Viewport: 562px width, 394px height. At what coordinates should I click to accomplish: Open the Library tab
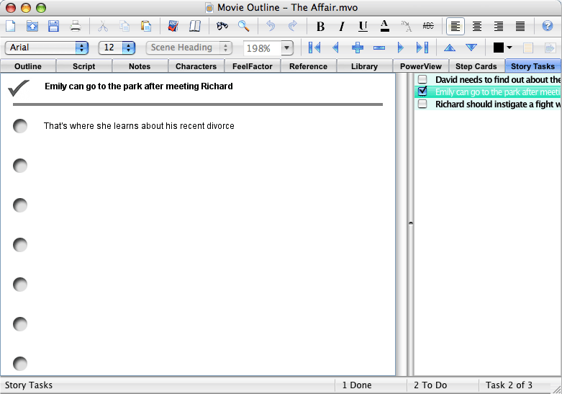[x=365, y=66]
